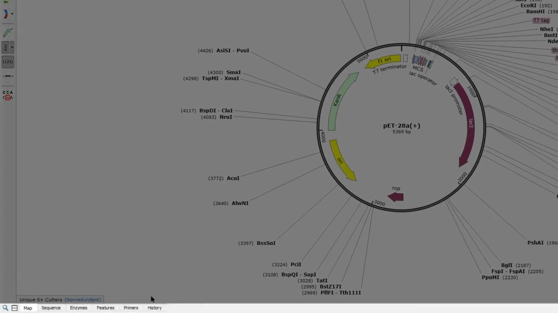Open dropdown arrow beside features arc icon
Image resolution: width=558 pixels, height=313 pixels.
pyautogui.click(x=12, y=14)
